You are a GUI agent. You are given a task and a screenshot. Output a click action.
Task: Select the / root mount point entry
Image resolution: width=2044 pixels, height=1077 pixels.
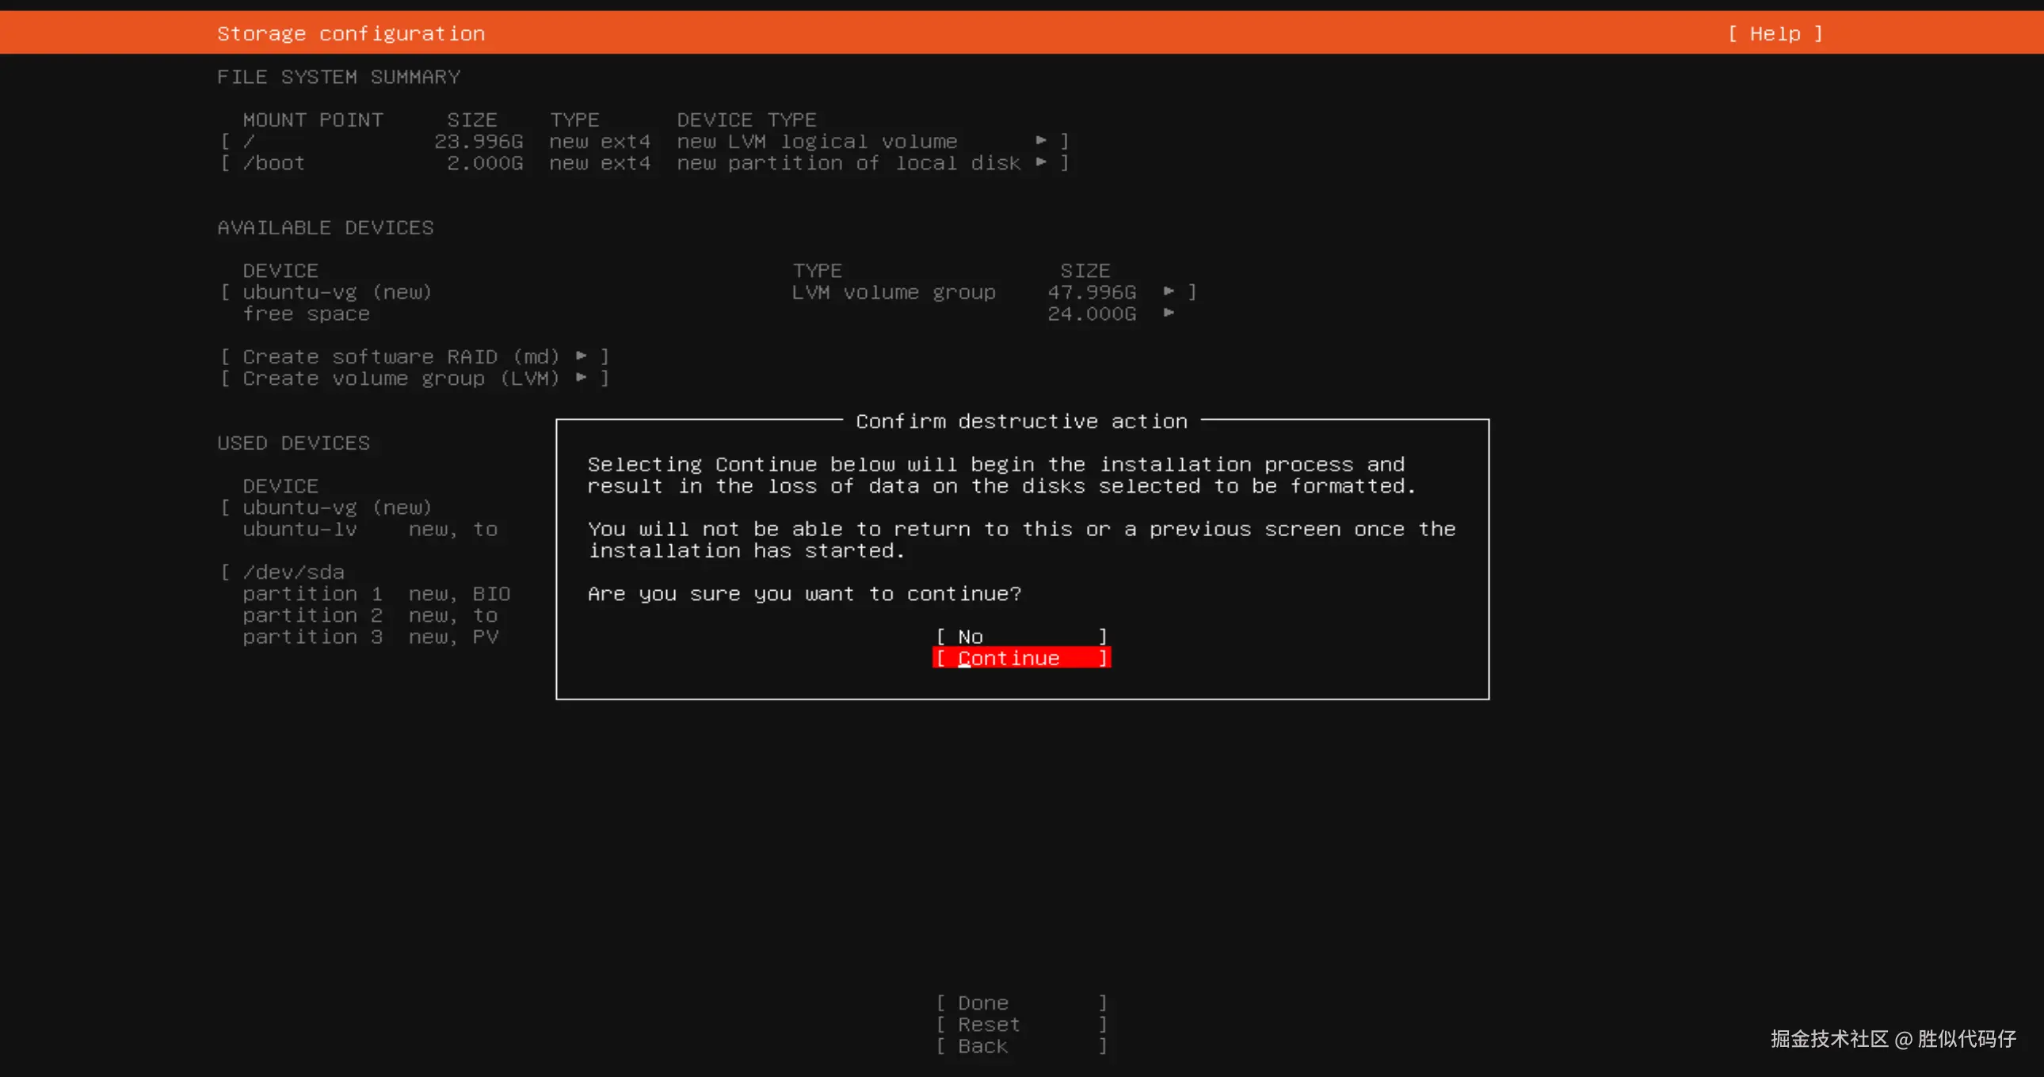(249, 141)
